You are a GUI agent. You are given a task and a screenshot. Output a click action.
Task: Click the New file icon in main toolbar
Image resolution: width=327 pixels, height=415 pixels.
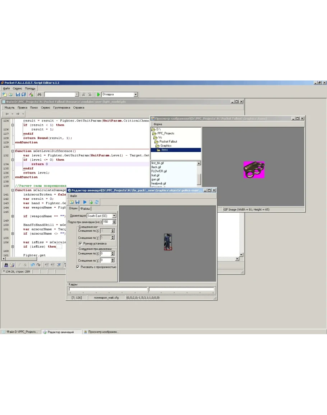point(4,94)
